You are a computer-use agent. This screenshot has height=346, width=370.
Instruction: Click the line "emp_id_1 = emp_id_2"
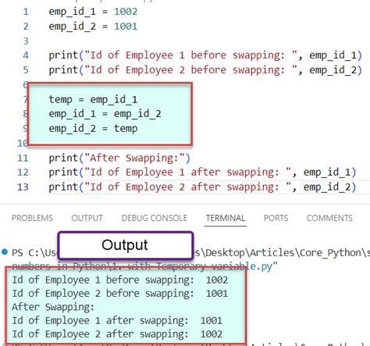click(105, 114)
